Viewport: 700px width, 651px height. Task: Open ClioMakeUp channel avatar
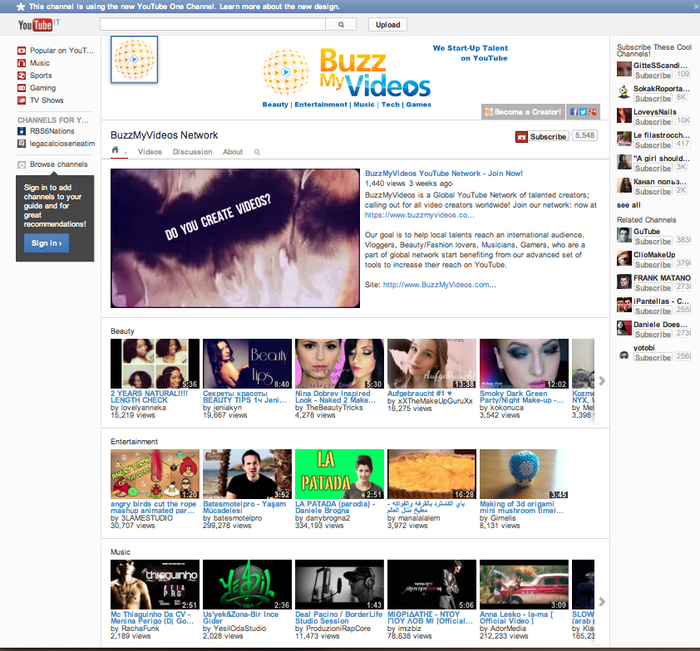[624, 258]
